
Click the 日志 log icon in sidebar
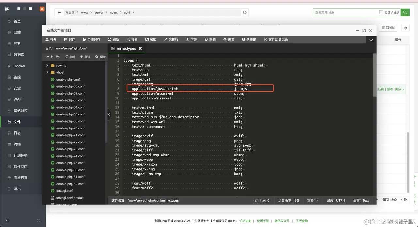(x=9, y=133)
